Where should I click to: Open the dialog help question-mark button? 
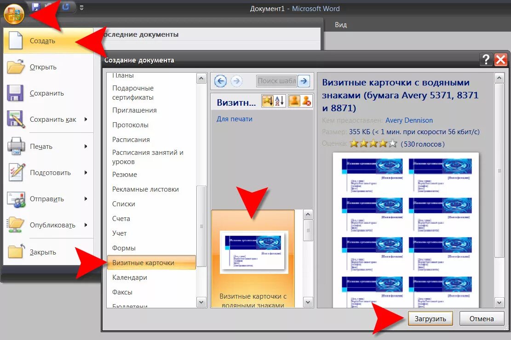click(486, 60)
